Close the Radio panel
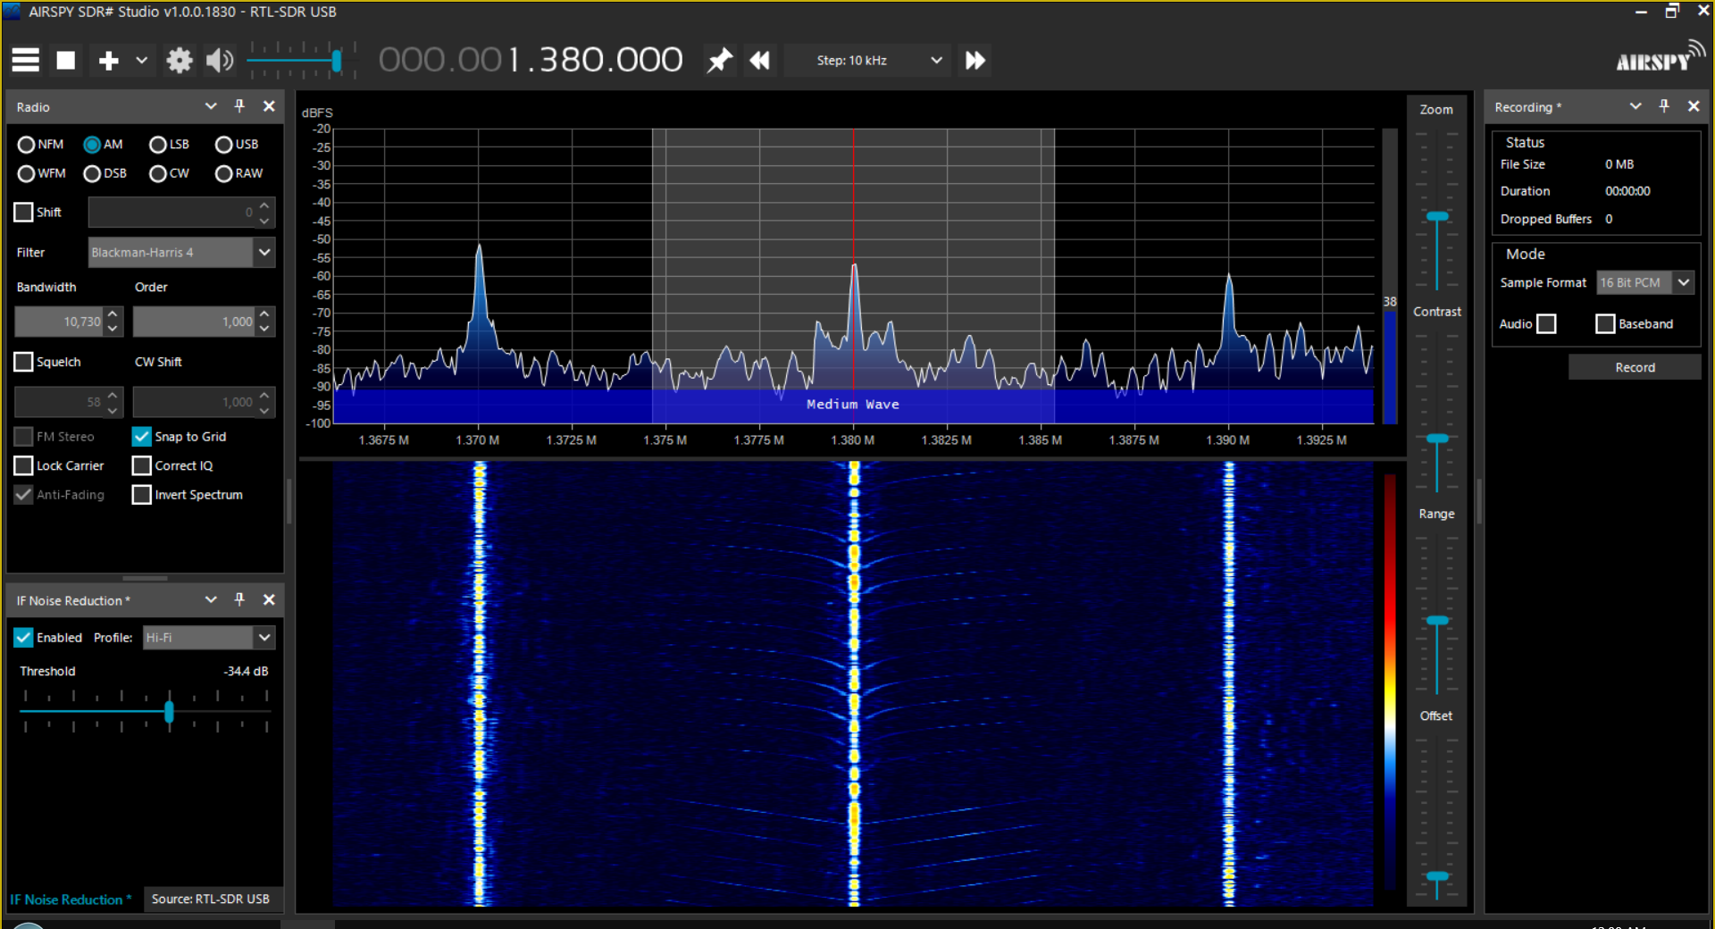1715x929 pixels. pos(269,106)
